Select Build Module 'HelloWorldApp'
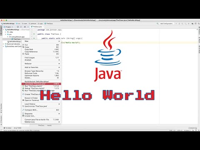 [x=41, y=82]
